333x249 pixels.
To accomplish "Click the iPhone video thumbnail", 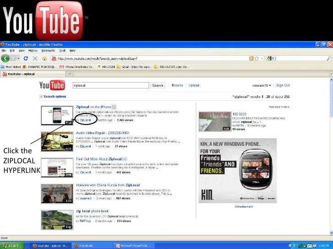I will pyautogui.click(x=57, y=116).
